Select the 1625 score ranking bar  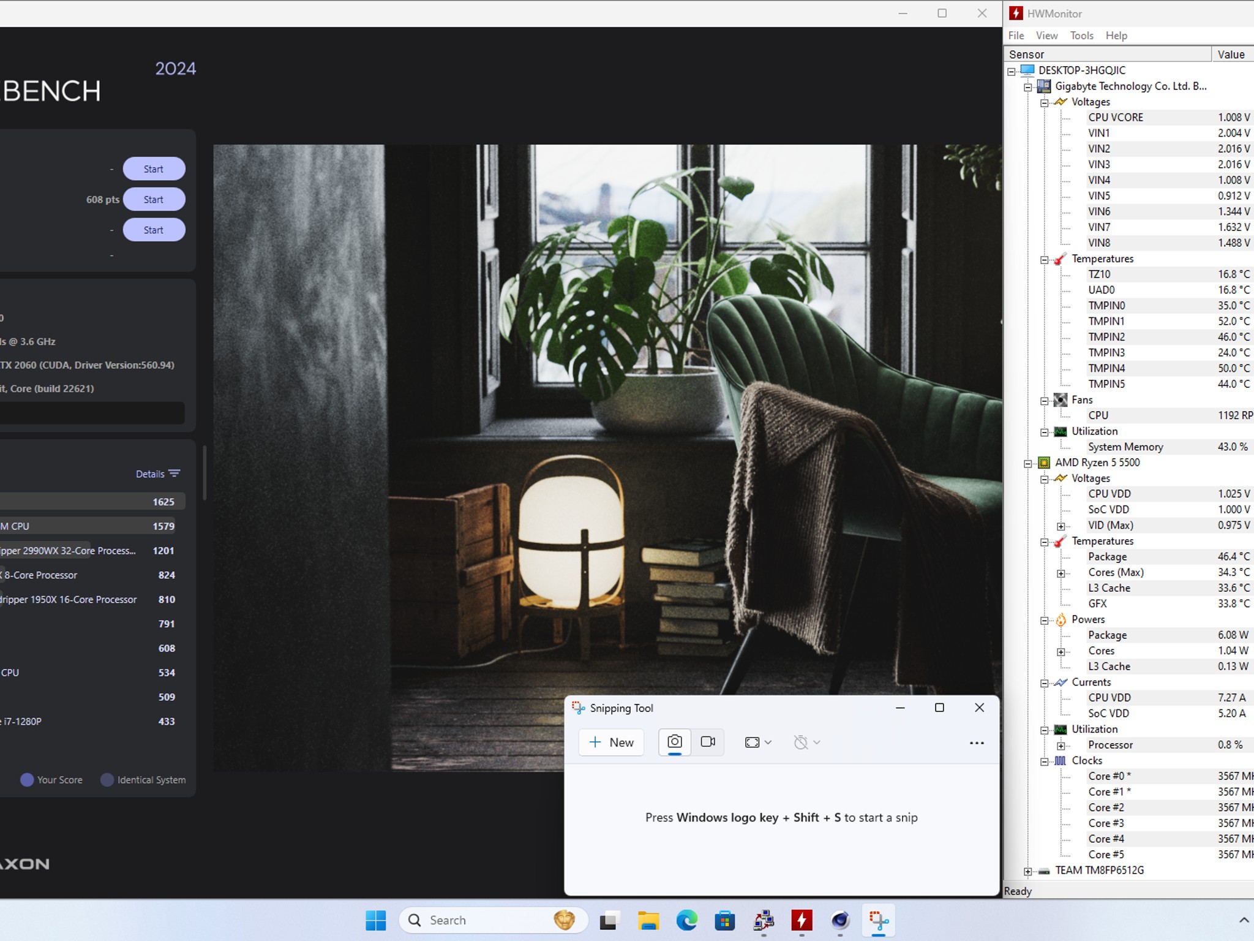tap(92, 502)
